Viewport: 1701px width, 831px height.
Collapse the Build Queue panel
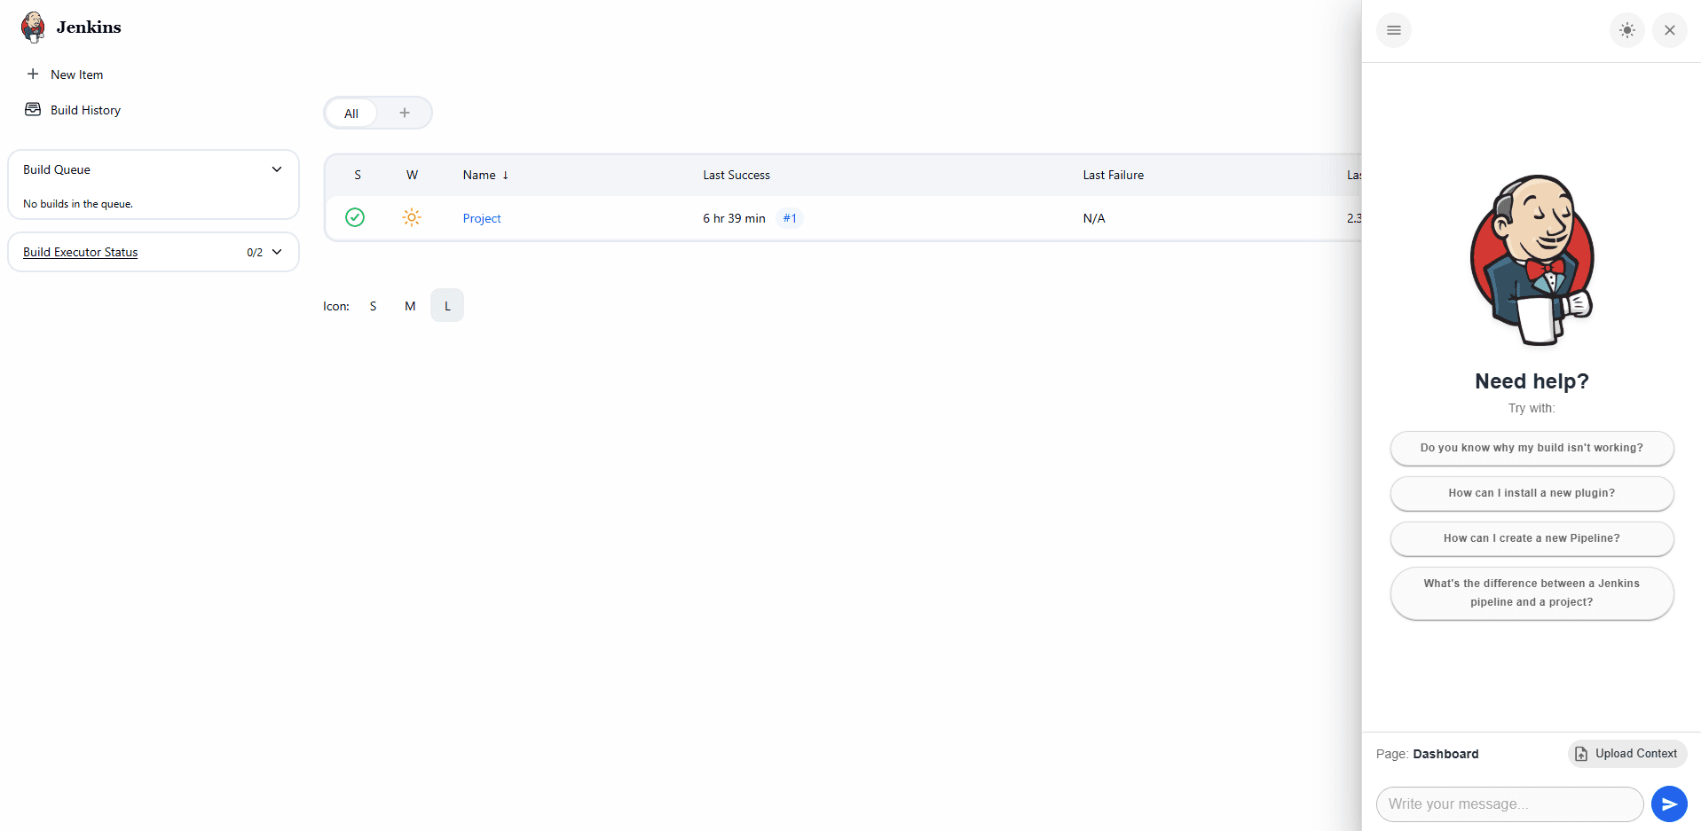[x=277, y=169]
